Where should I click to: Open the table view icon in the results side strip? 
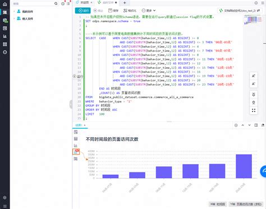(x=76, y=139)
